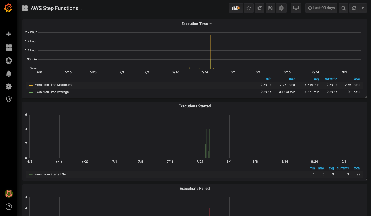Viewport: 371px width, 216px height.
Task: Click the 5.571 min avg value
Action: point(312,92)
